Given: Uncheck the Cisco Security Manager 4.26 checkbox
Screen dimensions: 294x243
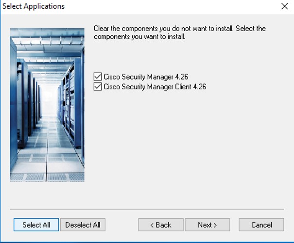Looking at the screenshot, I should (98, 77).
